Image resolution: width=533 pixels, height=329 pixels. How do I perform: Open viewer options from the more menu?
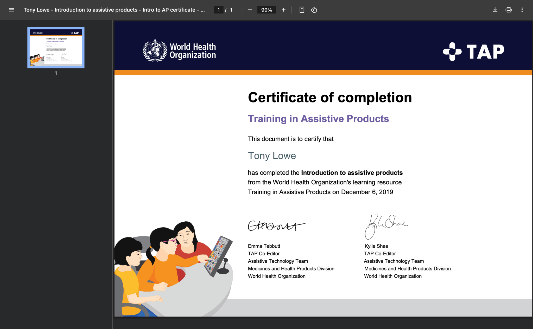pyautogui.click(x=522, y=10)
